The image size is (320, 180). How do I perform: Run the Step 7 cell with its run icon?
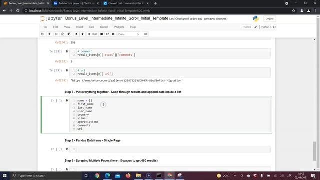pos(67,101)
